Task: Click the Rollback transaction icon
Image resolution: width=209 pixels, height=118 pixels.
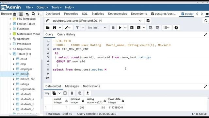Action: [157, 28]
